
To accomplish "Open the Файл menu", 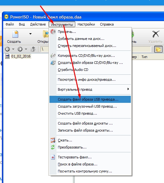I will click(x=10, y=24).
